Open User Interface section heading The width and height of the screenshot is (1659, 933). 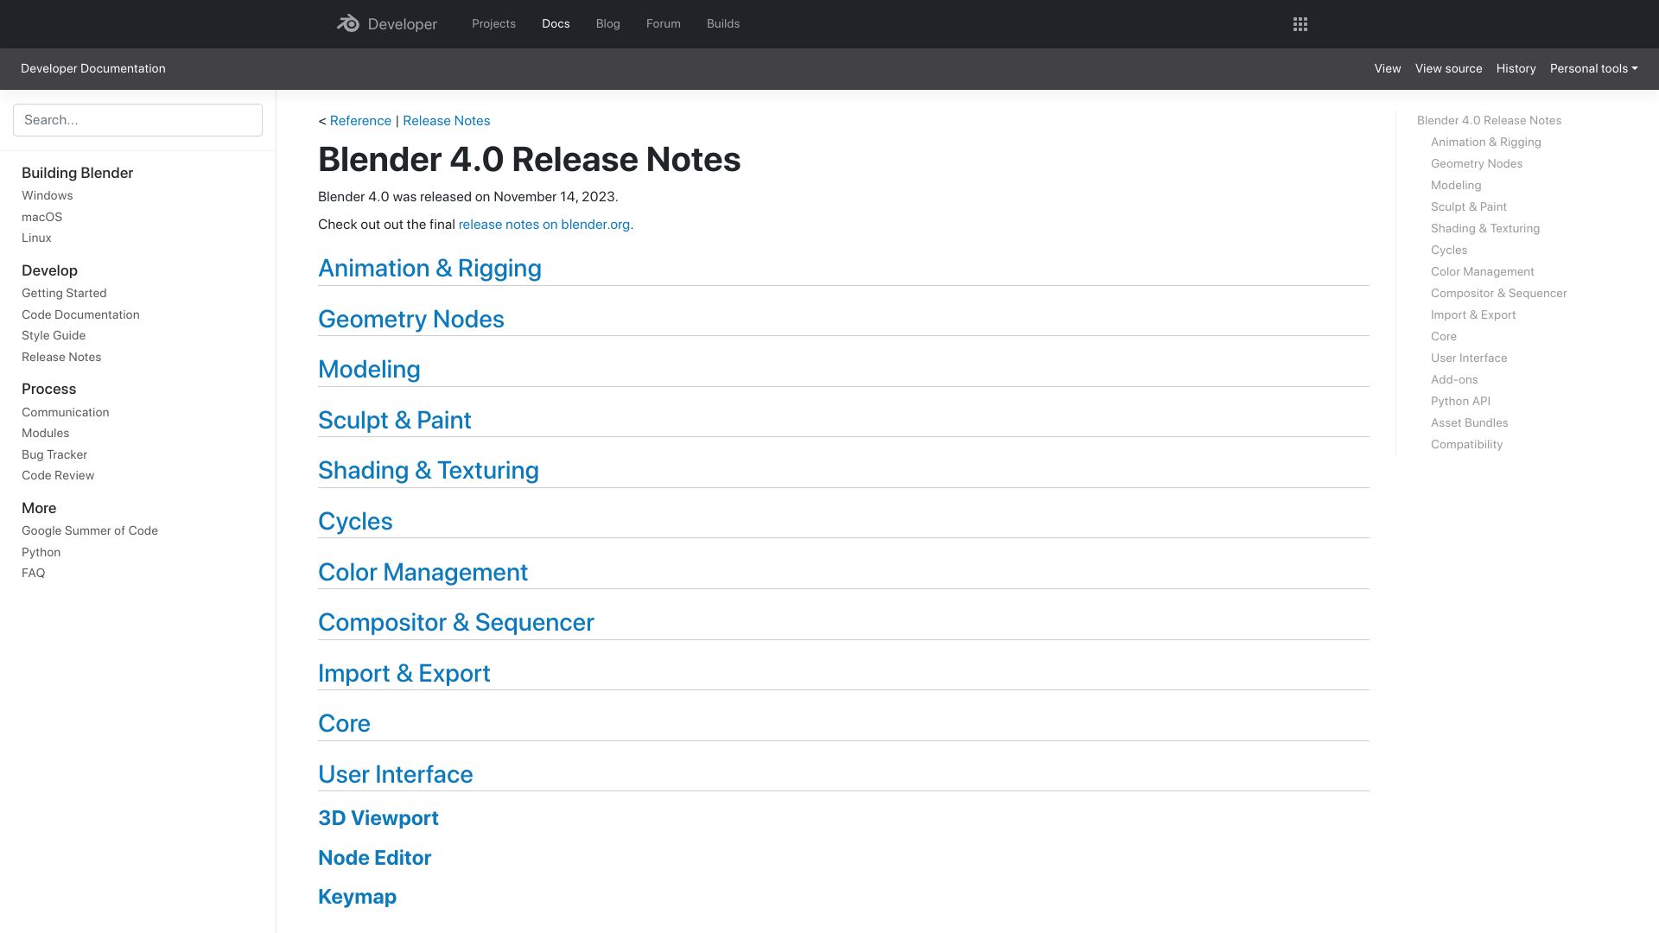(x=396, y=775)
